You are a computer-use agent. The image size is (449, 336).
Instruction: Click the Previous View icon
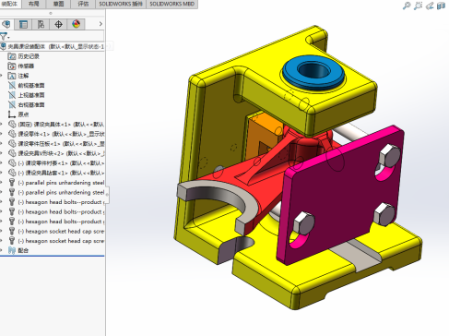(x=430, y=6)
